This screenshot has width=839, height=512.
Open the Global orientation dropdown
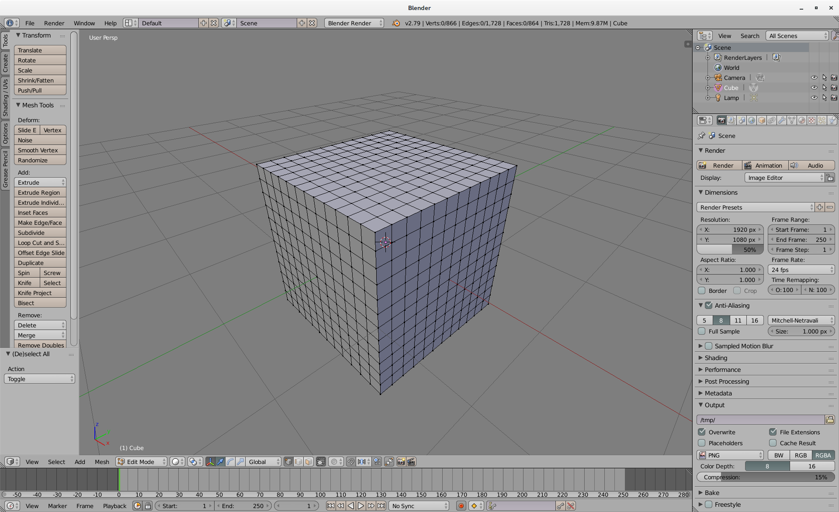tap(263, 462)
